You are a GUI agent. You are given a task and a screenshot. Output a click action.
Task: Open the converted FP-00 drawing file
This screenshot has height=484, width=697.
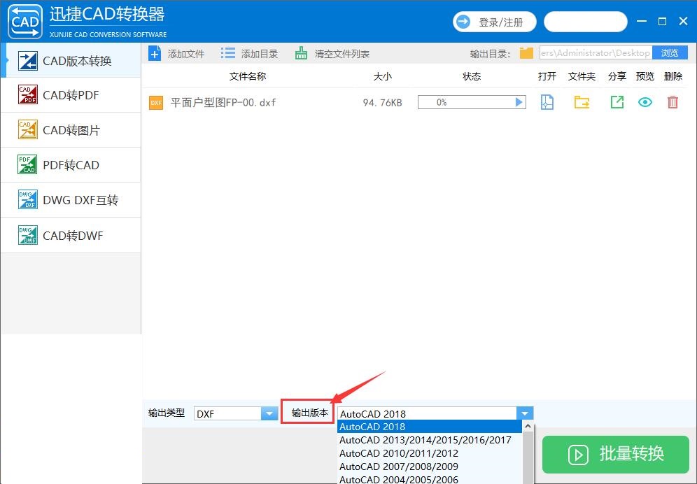pyautogui.click(x=547, y=102)
